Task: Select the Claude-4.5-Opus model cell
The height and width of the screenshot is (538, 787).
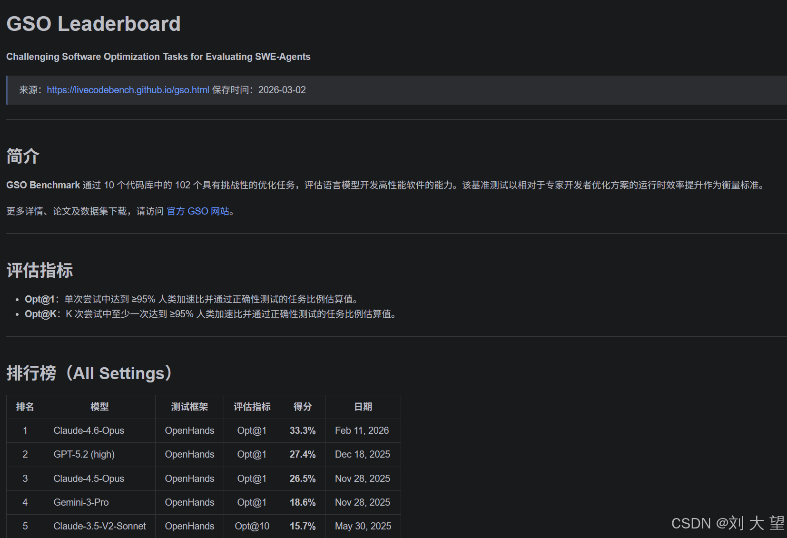Action: click(100, 479)
